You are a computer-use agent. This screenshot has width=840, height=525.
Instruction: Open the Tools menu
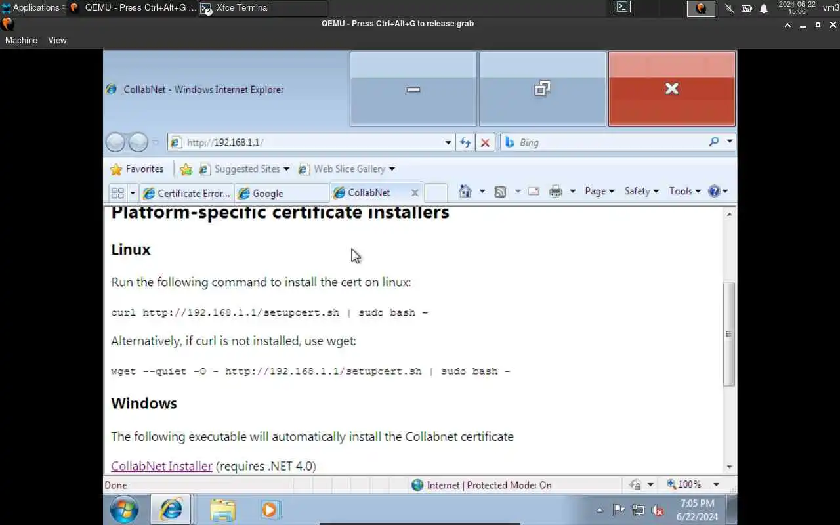click(x=684, y=191)
